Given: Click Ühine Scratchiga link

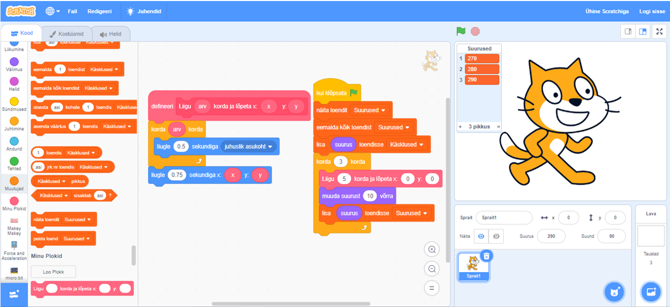Looking at the screenshot, I should point(607,11).
